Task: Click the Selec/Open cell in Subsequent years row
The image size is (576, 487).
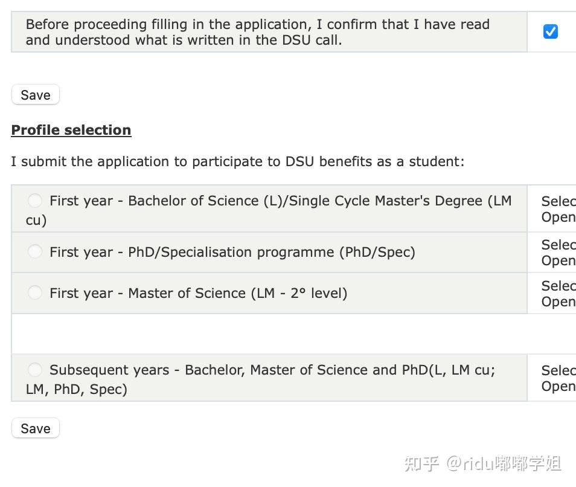Action: coord(558,378)
